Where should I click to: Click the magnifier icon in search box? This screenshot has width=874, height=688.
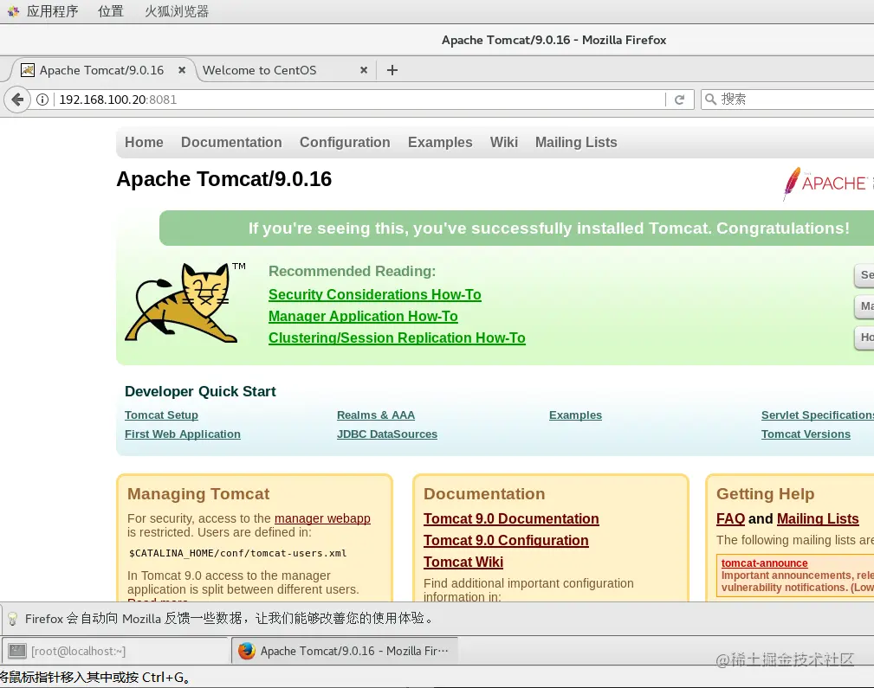coord(710,100)
